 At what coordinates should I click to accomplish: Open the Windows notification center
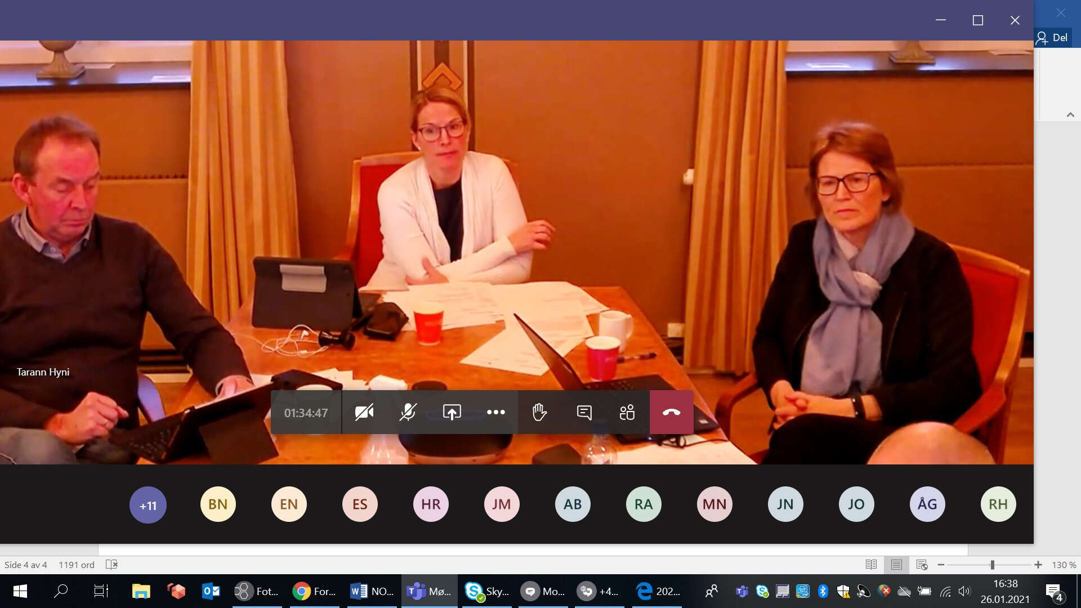(x=1053, y=591)
